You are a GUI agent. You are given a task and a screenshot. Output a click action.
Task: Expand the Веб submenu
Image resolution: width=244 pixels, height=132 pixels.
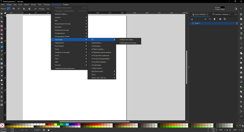coord(69,20)
